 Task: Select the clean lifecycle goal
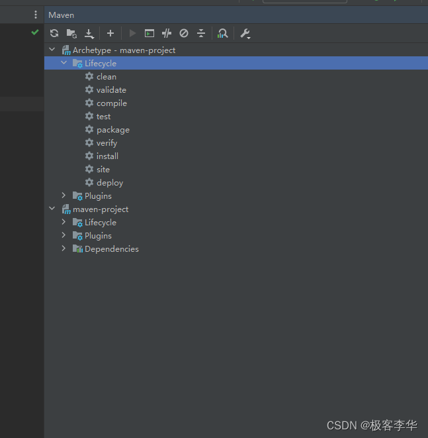107,77
